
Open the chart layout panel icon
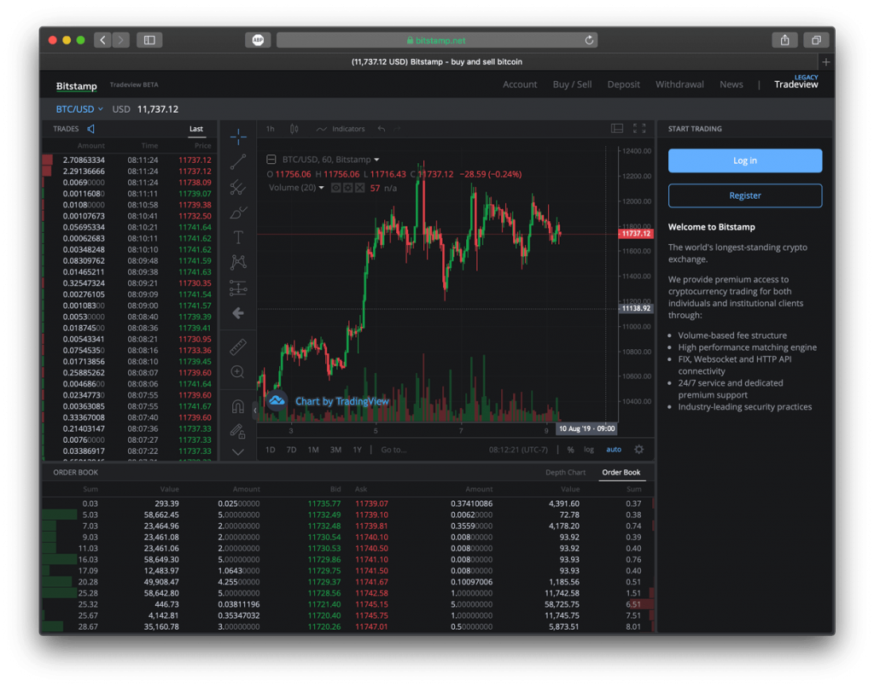(617, 129)
